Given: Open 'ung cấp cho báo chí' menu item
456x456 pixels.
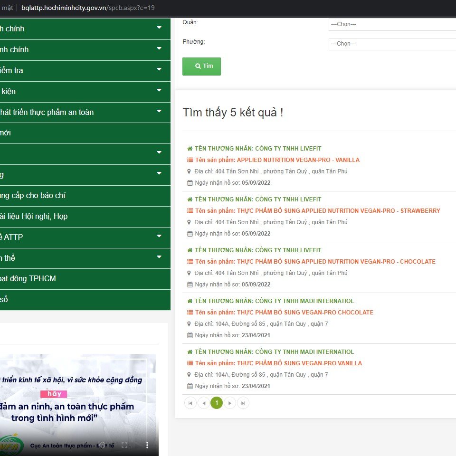Looking at the screenshot, I should tap(85, 196).
